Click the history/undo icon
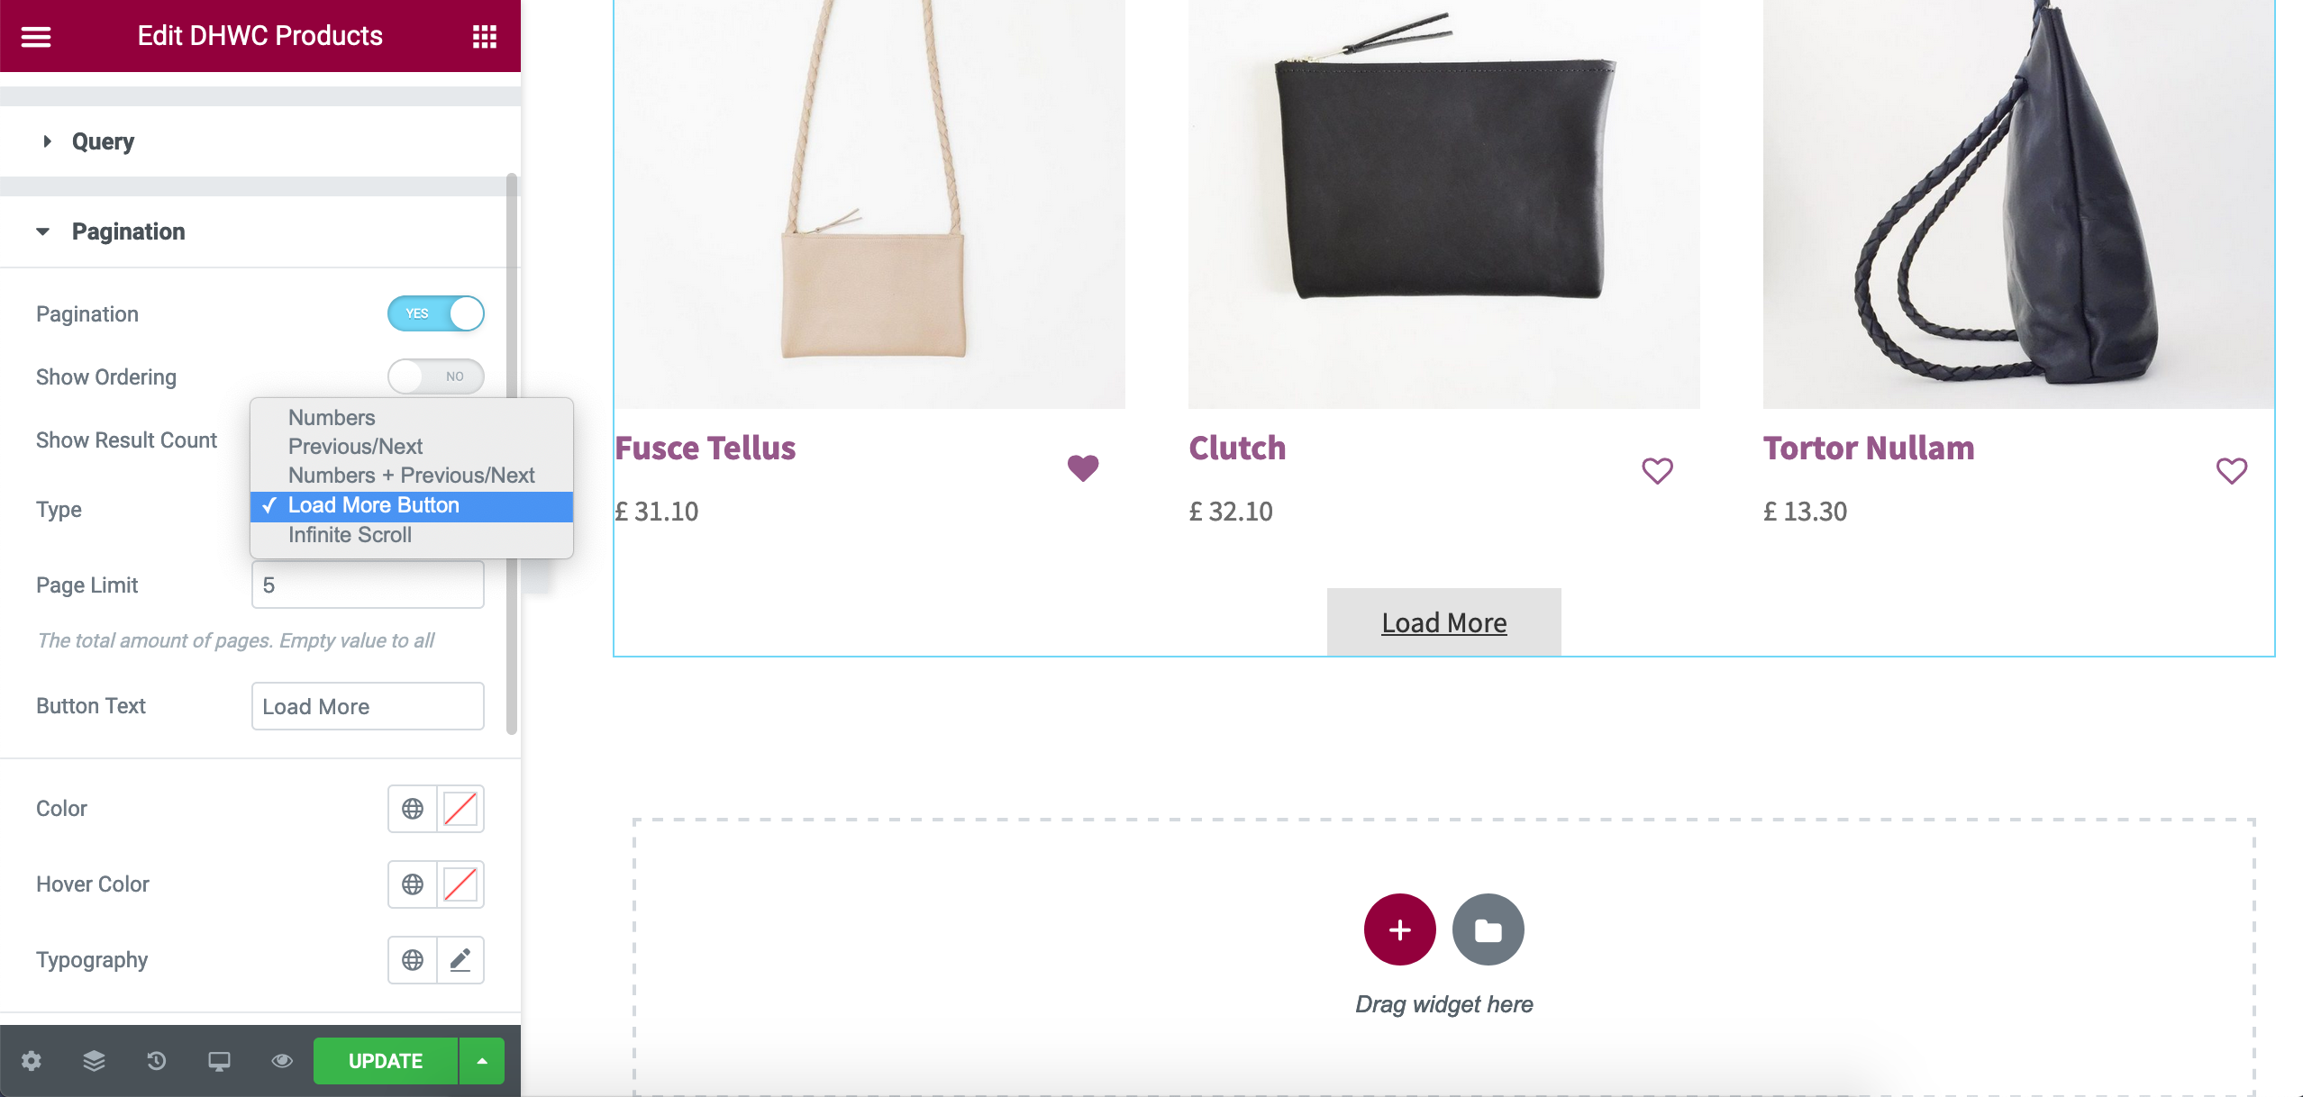 point(157,1062)
